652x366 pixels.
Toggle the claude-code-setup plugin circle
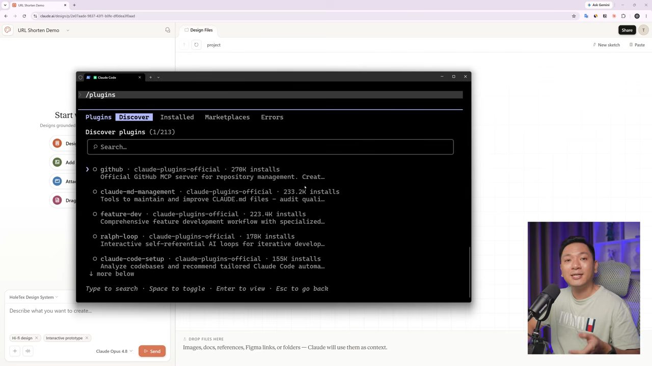[95, 259]
